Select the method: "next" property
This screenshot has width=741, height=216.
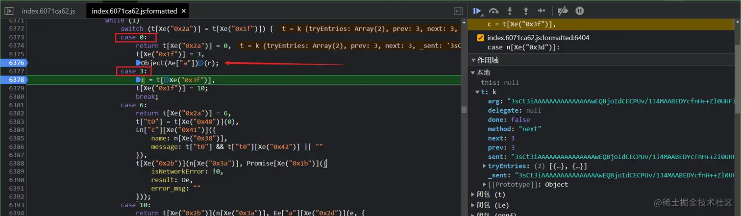point(514,129)
